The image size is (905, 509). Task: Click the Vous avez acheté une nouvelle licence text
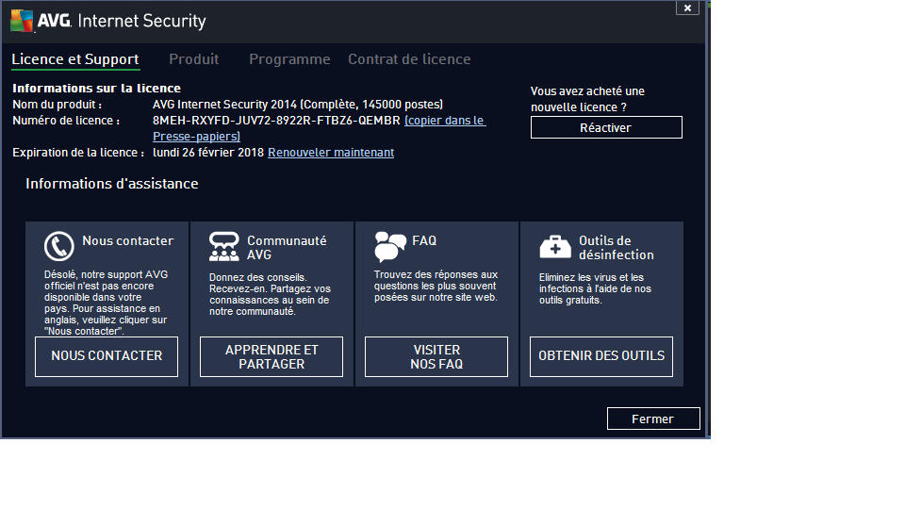coord(587,99)
